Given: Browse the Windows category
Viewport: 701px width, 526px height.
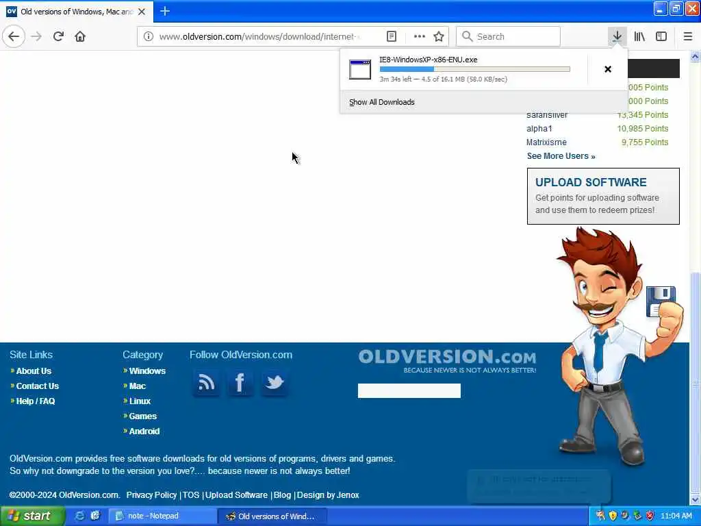Looking at the screenshot, I should tap(147, 371).
